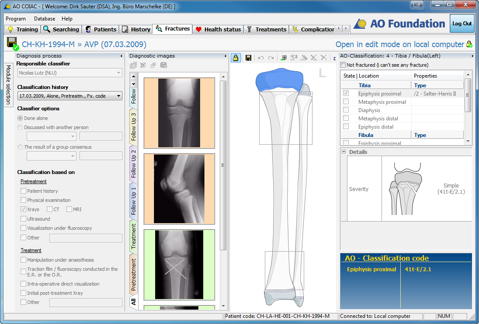Click the Other text field under Pretreatment
This screenshot has width=479, height=324.
(x=86, y=238)
